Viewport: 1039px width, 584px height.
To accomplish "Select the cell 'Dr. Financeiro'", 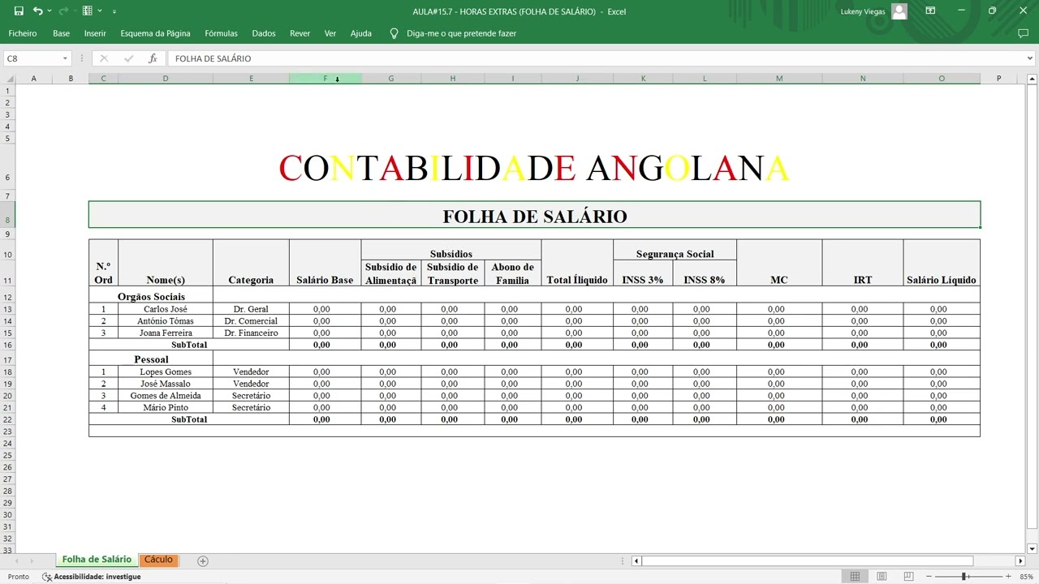I will (x=251, y=333).
